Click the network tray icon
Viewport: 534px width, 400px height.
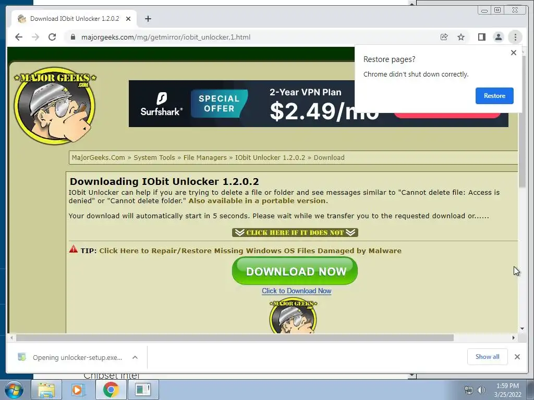469,390
